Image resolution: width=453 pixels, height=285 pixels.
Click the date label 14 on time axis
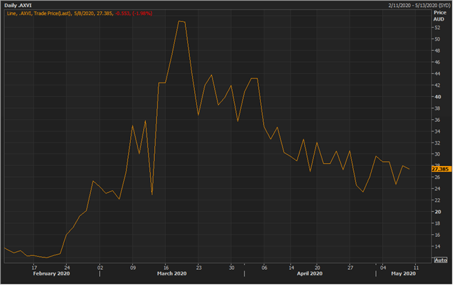pyautogui.click(x=291, y=268)
